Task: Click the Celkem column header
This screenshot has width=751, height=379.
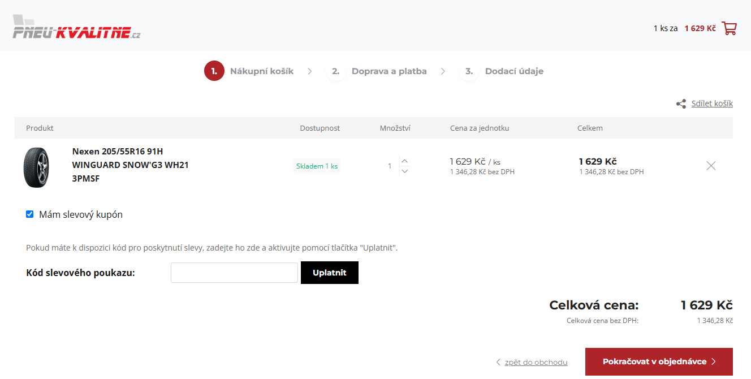Action: tap(590, 128)
